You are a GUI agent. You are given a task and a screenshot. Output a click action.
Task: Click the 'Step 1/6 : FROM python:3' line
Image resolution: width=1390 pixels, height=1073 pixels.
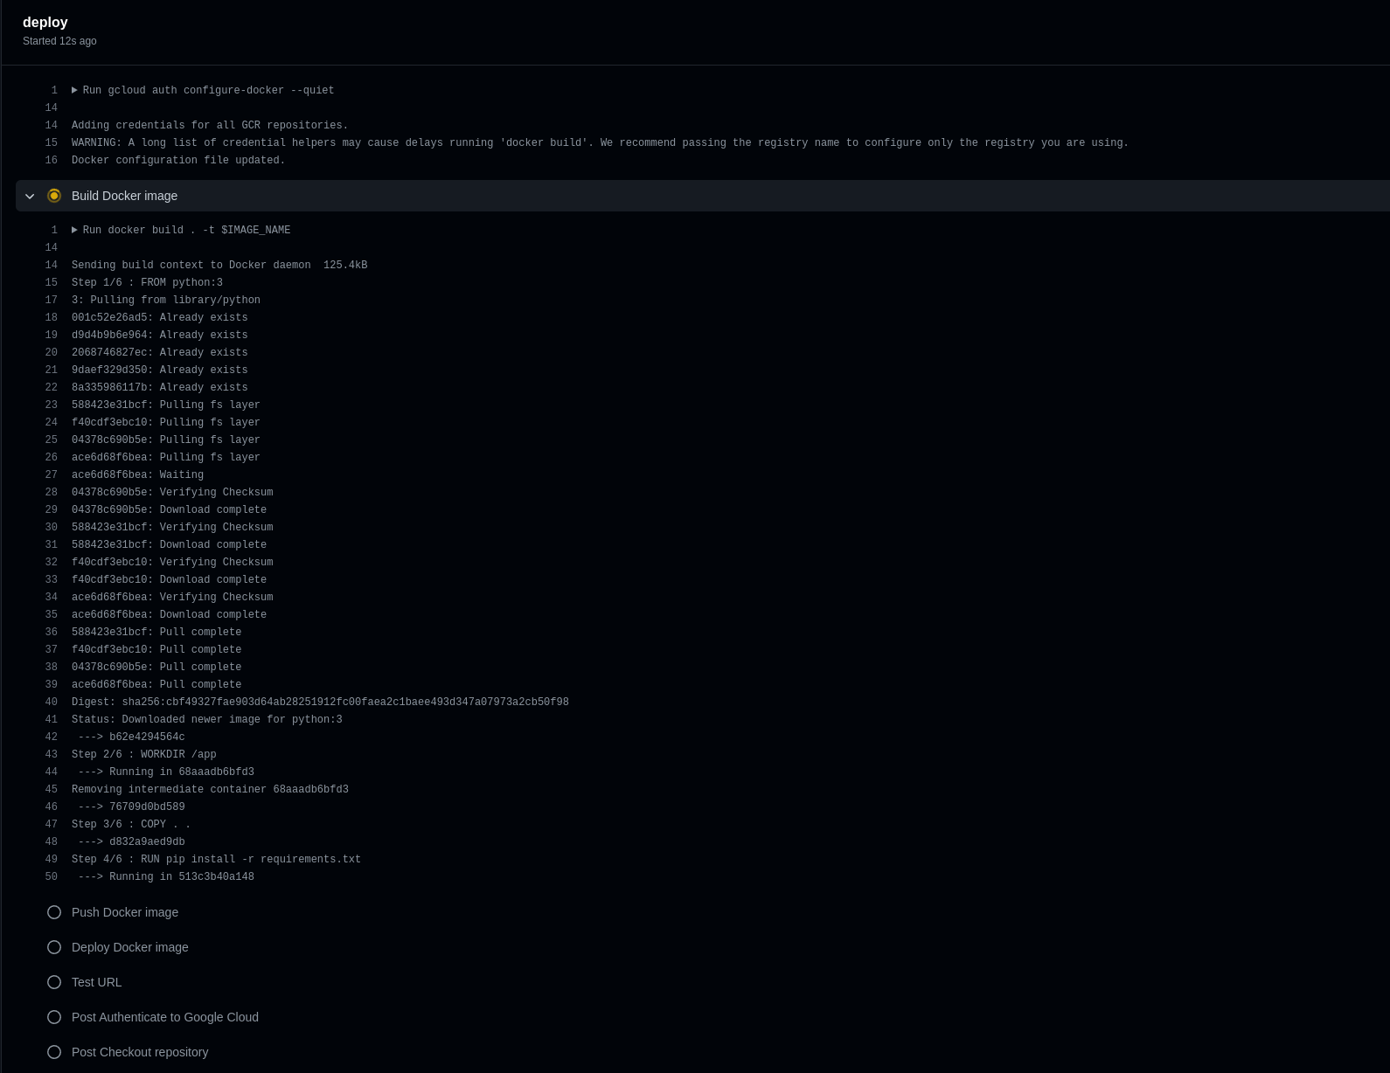[147, 282]
